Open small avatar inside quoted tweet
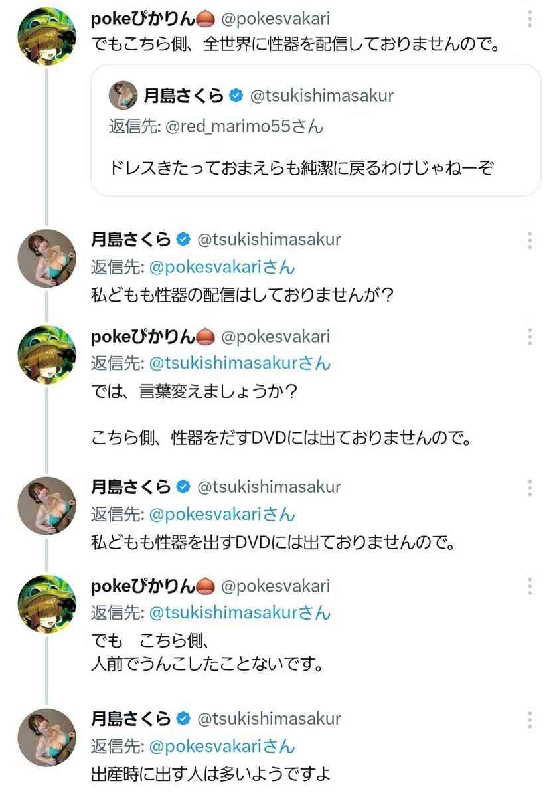This screenshot has width=559, height=797. 122,95
